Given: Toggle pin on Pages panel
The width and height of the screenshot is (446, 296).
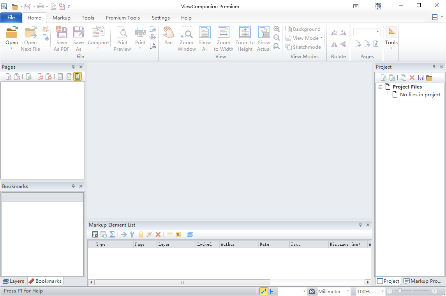Looking at the screenshot, I should [x=73, y=67].
